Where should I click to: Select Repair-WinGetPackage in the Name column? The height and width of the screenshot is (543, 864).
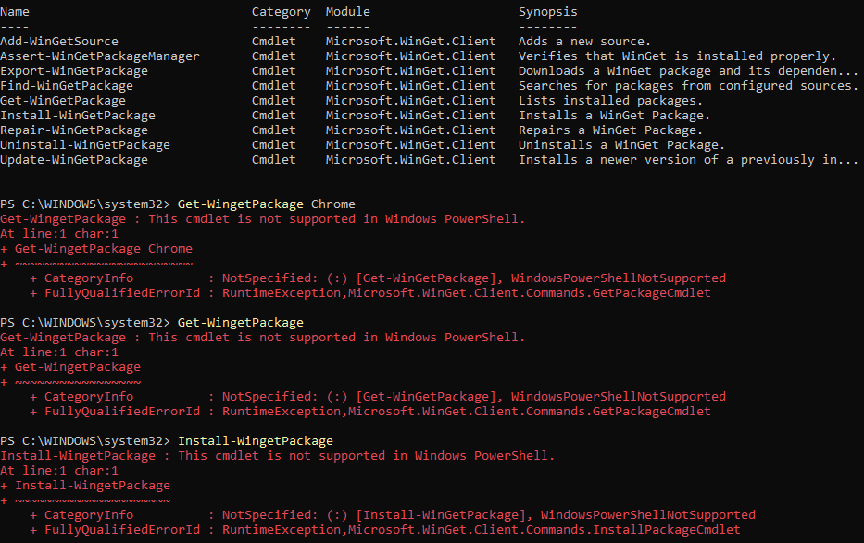tap(74, 130)
